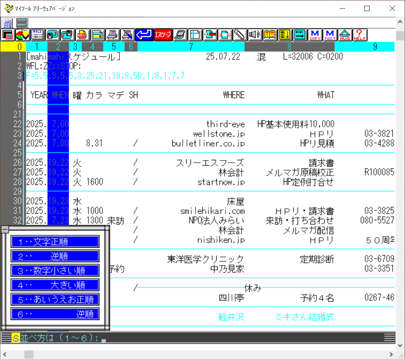Click the HELP question mark icon
Viewport: 405px width, 359px height.
359,35
